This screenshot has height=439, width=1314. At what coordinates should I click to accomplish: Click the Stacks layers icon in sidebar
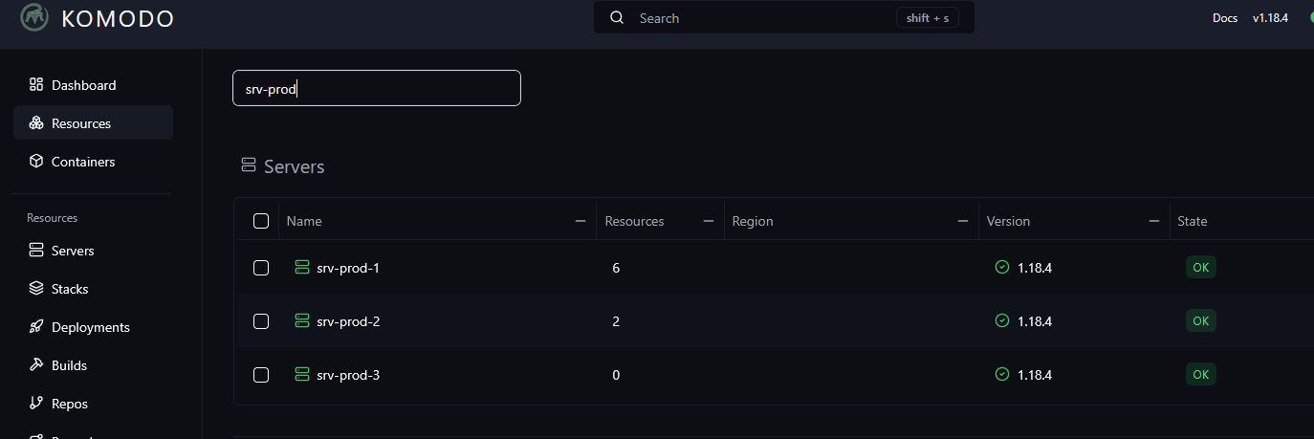pyautogui.click(x=36, y=288)
